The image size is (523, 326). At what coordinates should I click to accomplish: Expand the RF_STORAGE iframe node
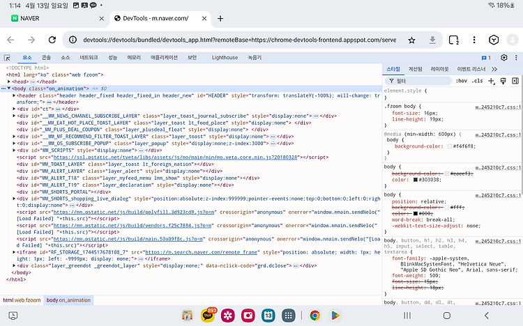pos(14,252)
